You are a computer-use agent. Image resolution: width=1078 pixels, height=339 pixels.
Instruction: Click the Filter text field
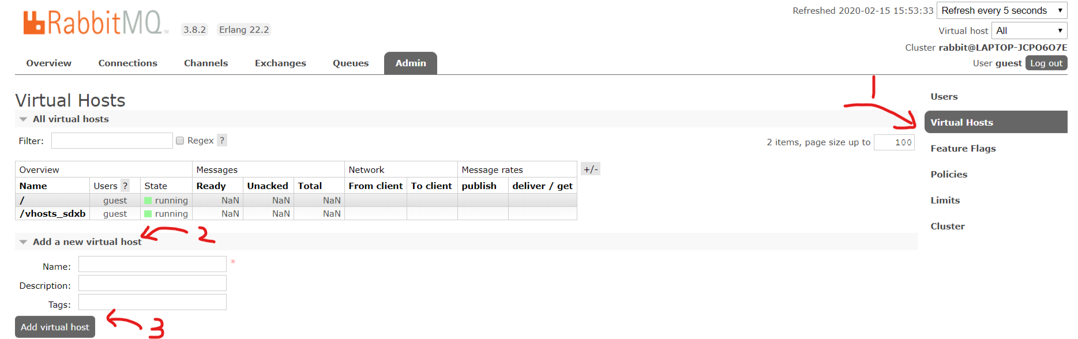(112, 141)
